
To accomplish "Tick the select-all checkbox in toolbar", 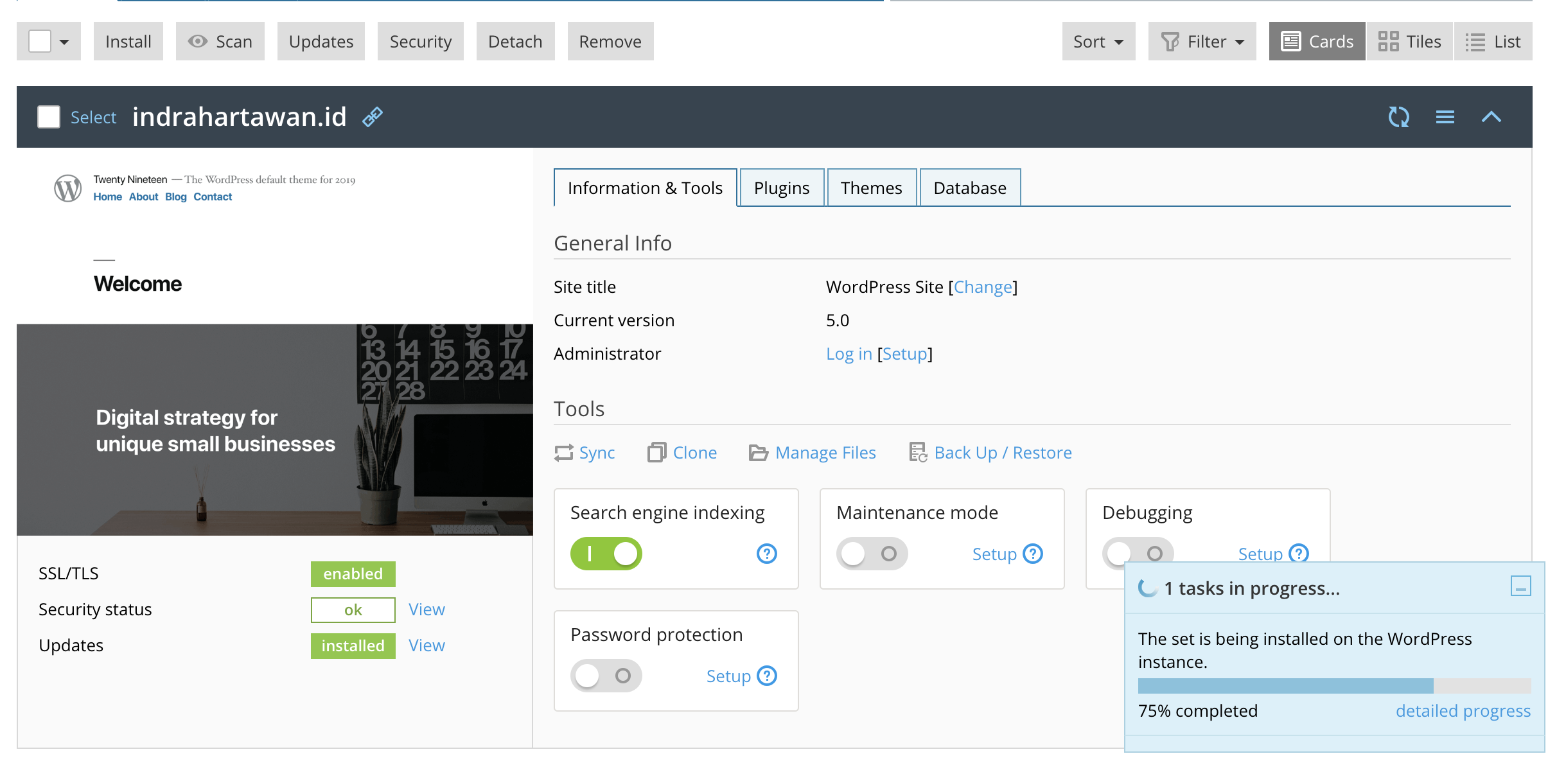I will pyautogui.click(x=40, y=42).
